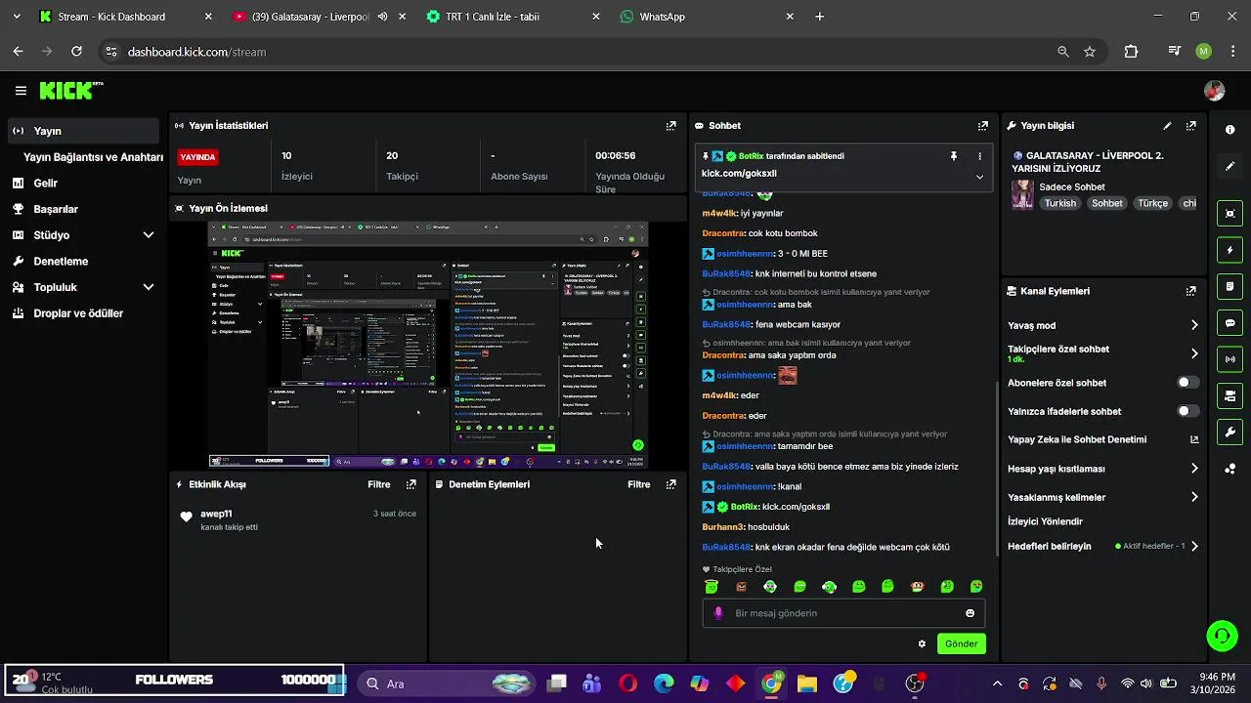Toggle Abonelere özel sohbet switch
This screenshot has width=1251, height=703.
point(1187,383)
